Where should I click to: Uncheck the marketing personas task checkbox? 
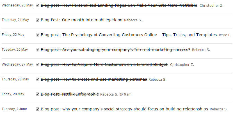coord(38,79)
